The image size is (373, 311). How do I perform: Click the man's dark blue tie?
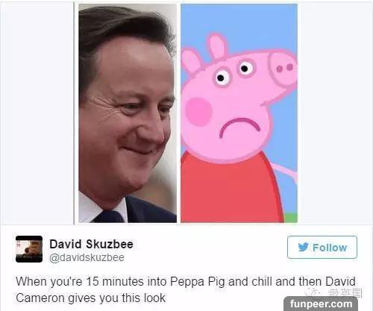(109, 216)
